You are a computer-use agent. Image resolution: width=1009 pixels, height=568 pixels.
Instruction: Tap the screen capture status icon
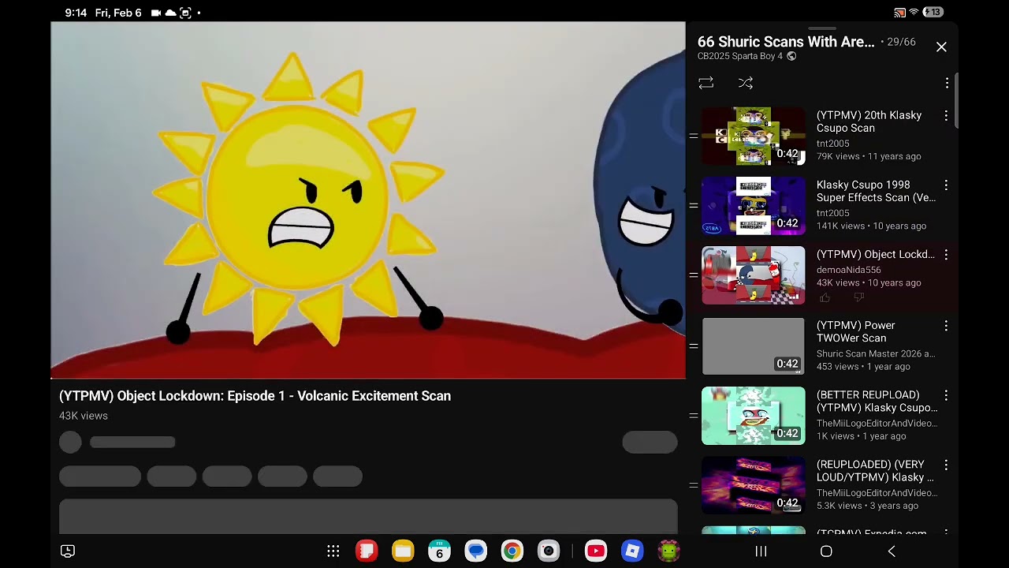click(x=185, y=13)
